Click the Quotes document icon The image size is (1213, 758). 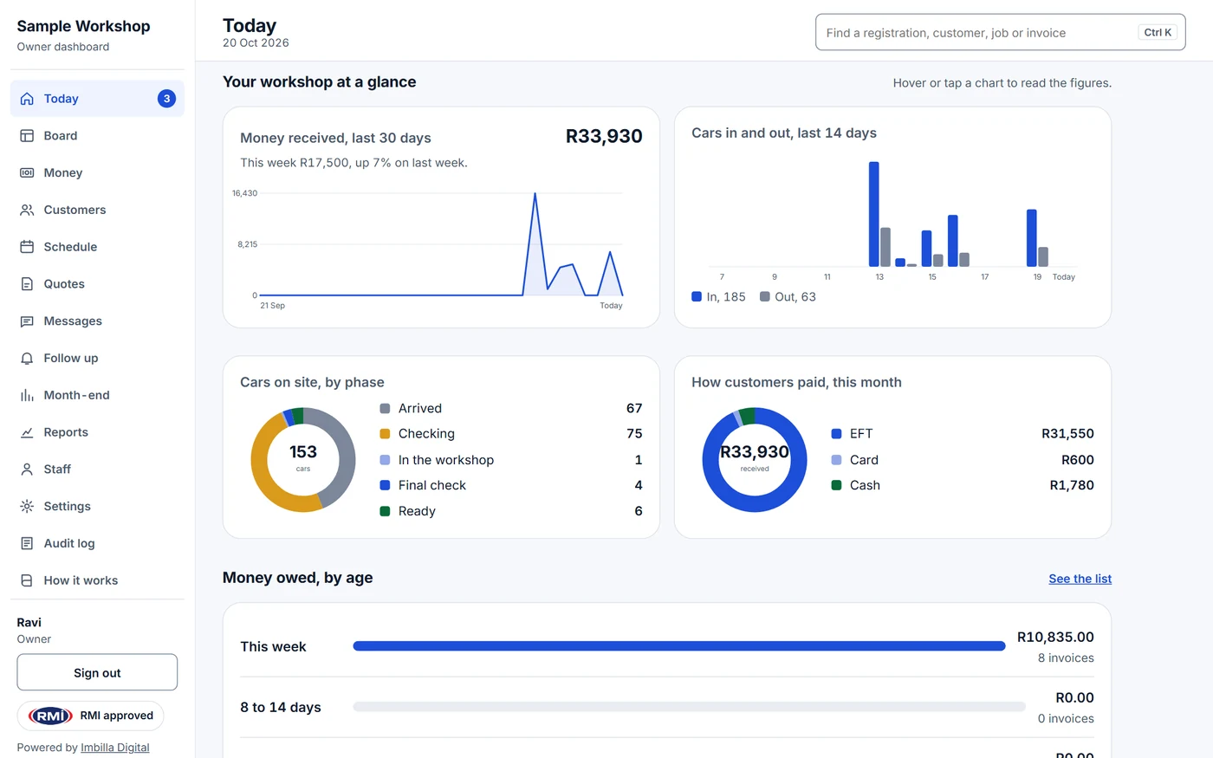(27, 284)
